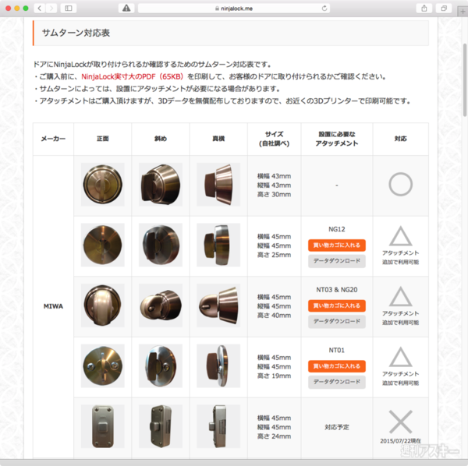Click front photo in NG12 row
Image resolution: width=468 pixels, height=466 pixels.
pyautogui.click(x=102, y=245)
